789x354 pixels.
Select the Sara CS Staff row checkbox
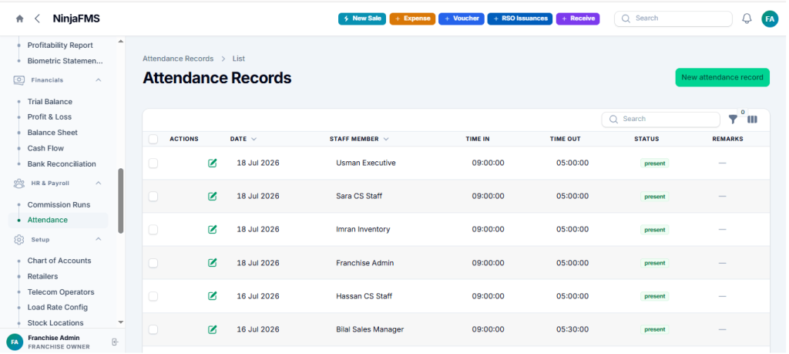[x=153, y=197]
